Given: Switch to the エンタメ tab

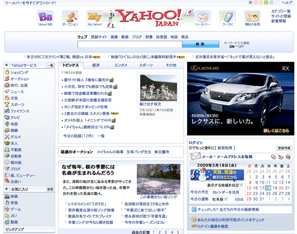Looking at the screenshot, I should [121, 65].
